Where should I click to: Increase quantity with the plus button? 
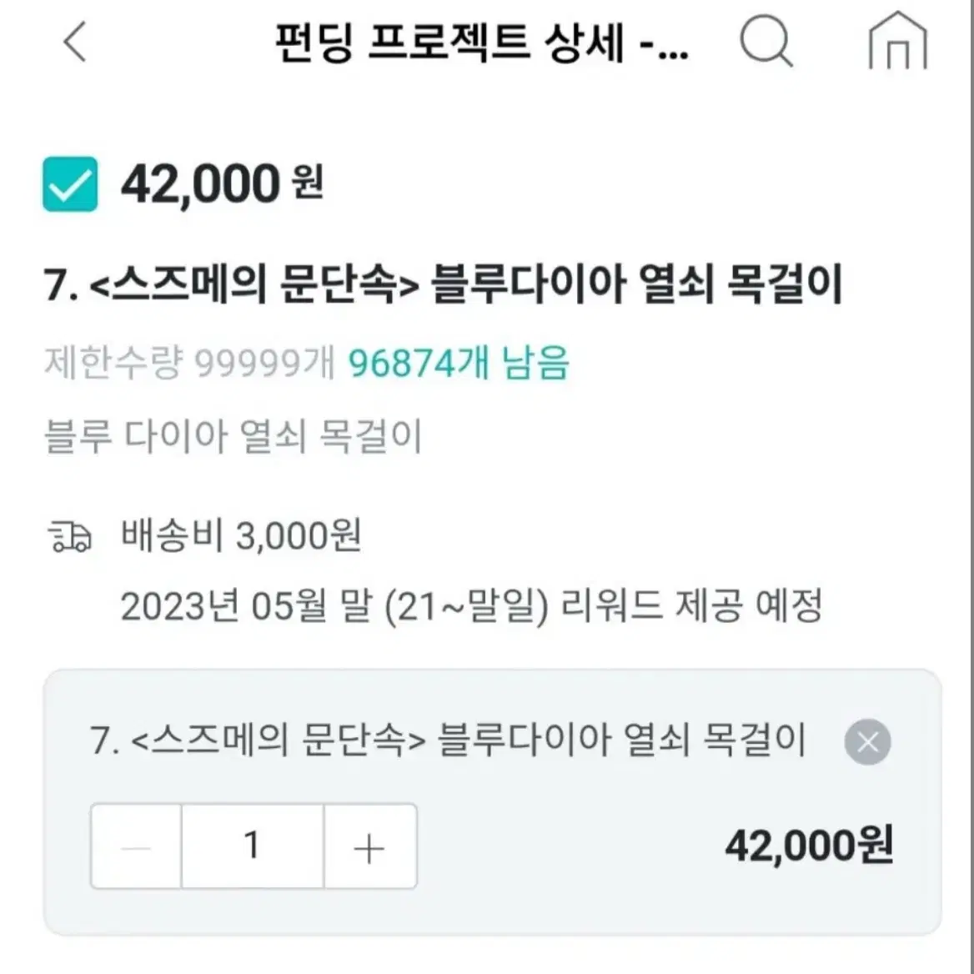369,846
